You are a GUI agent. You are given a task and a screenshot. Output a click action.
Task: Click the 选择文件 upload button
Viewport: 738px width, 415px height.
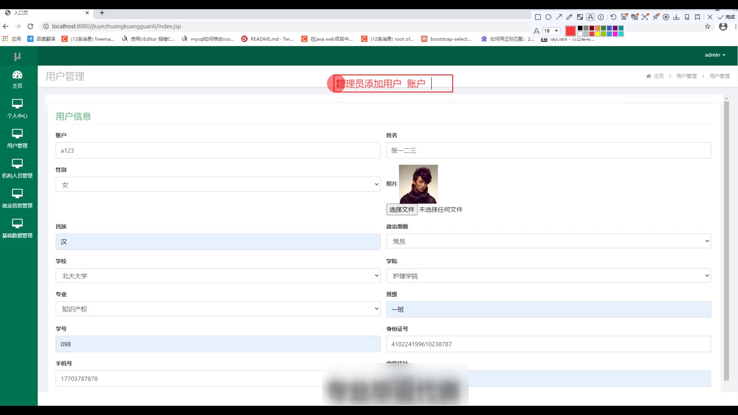402,209
